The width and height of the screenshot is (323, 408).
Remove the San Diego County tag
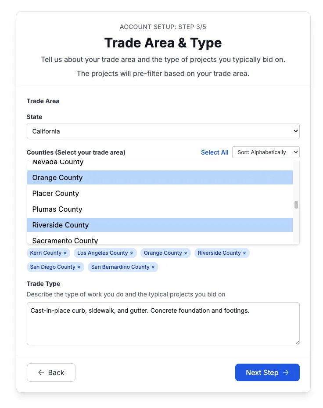click(79, 267)
